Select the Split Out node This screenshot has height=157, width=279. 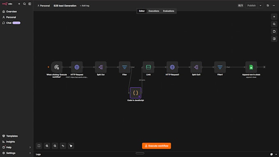coord(101,67)
